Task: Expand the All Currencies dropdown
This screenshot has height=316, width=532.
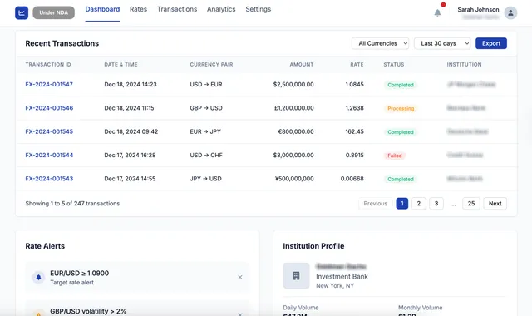Action: click(x=381, y=43)
